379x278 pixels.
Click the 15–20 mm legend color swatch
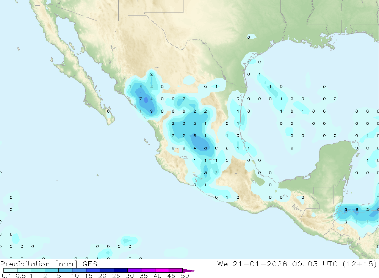93,270
